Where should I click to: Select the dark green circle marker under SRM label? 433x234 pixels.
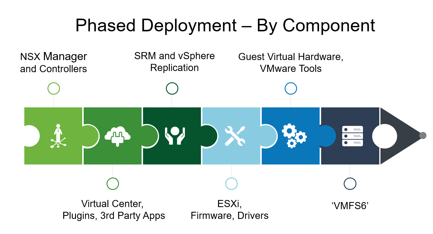[172, 88]
